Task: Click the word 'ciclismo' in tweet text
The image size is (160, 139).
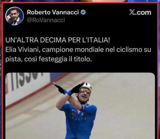Action: click(x=129, y=50)
